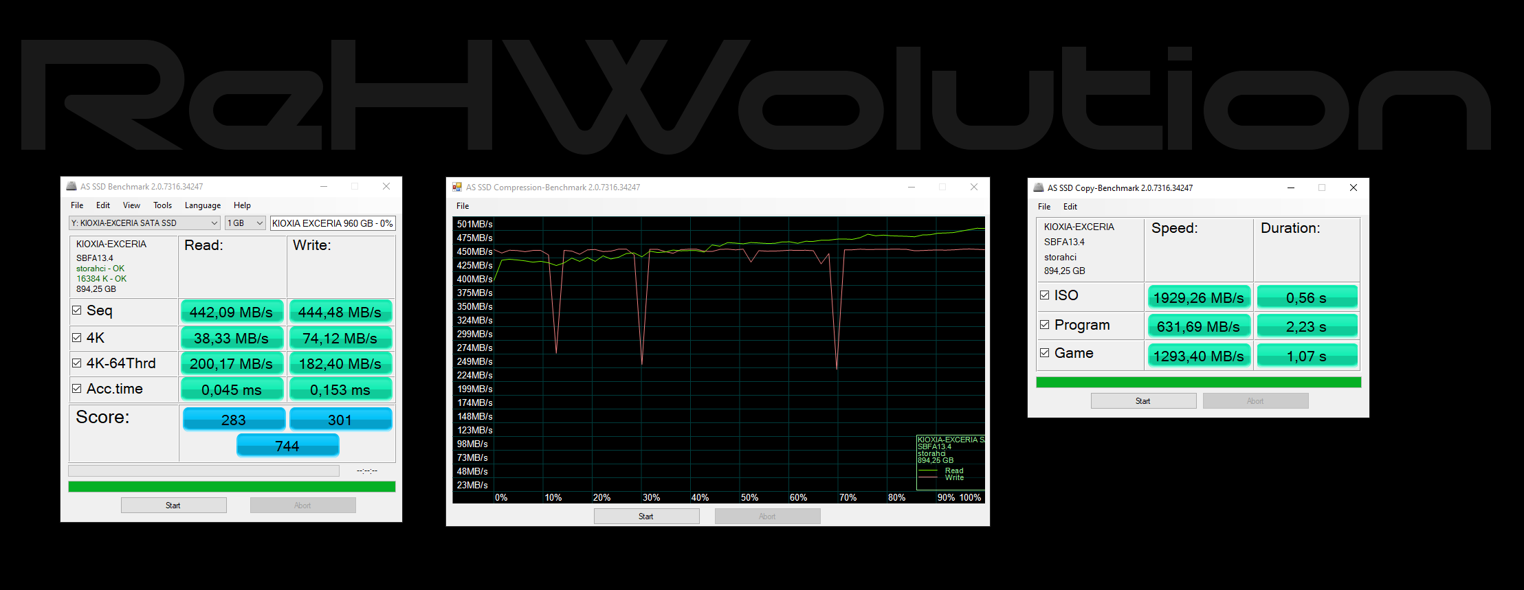
Task: Click 4K-64Thrd write result 182,40 MB/s
Action: click(x=340, y=363)
